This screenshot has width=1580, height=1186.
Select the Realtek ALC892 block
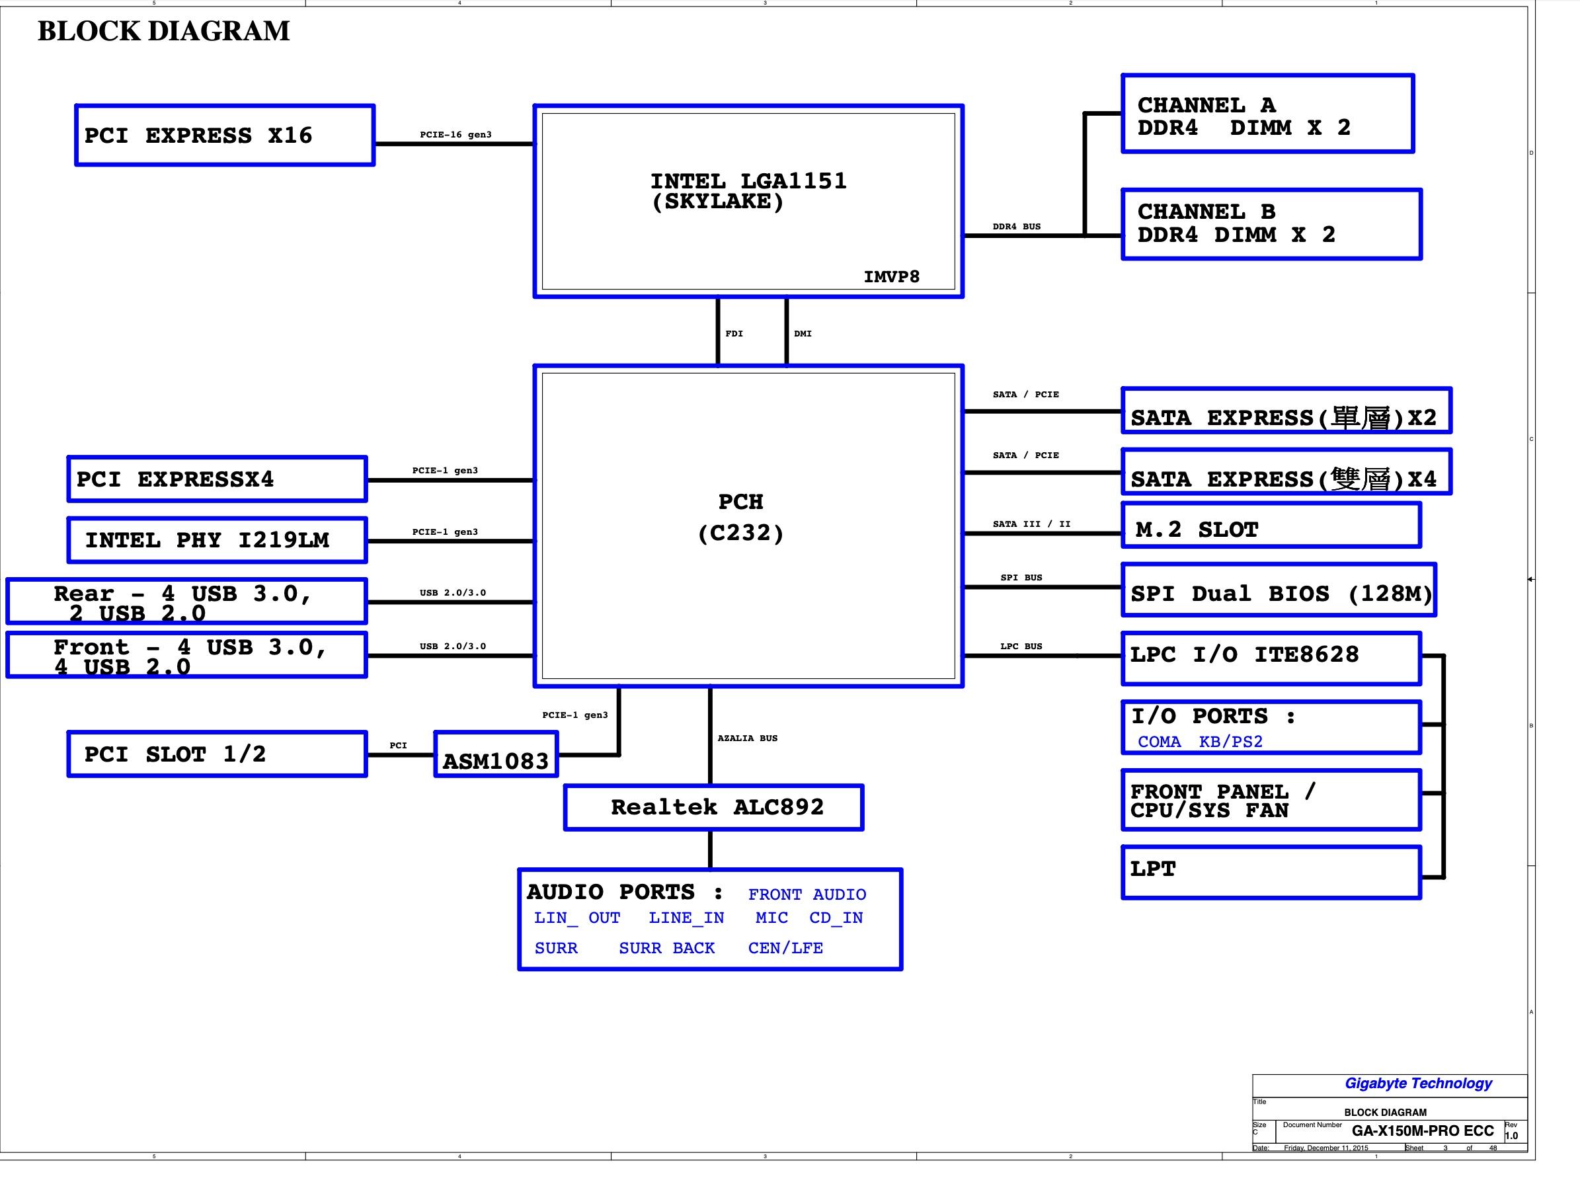tap(713, 808)
